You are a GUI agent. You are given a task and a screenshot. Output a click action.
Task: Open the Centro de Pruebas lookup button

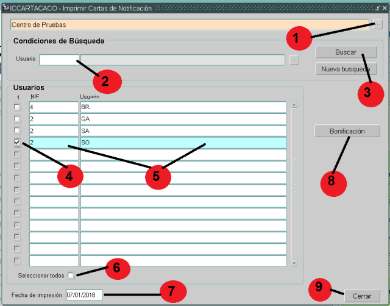pos(378,24)
